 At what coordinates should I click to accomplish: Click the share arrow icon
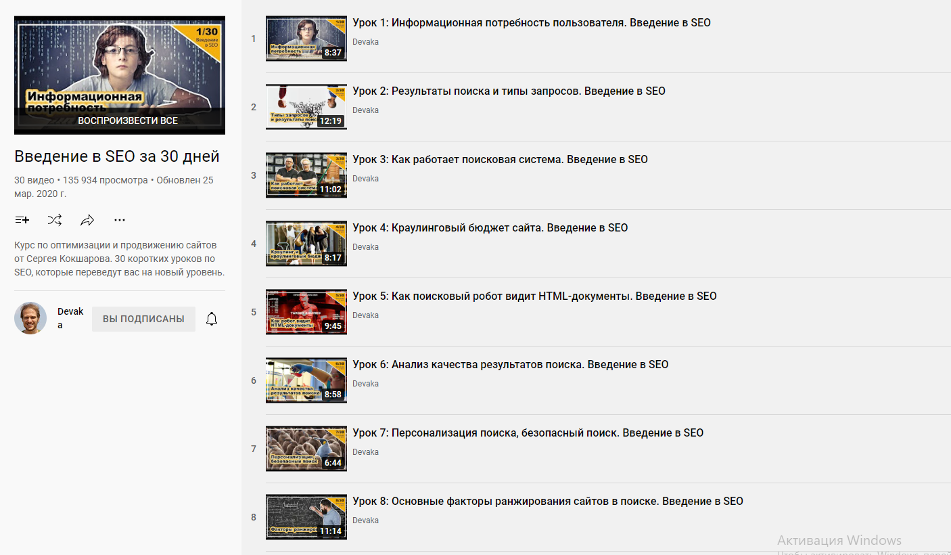87,220
